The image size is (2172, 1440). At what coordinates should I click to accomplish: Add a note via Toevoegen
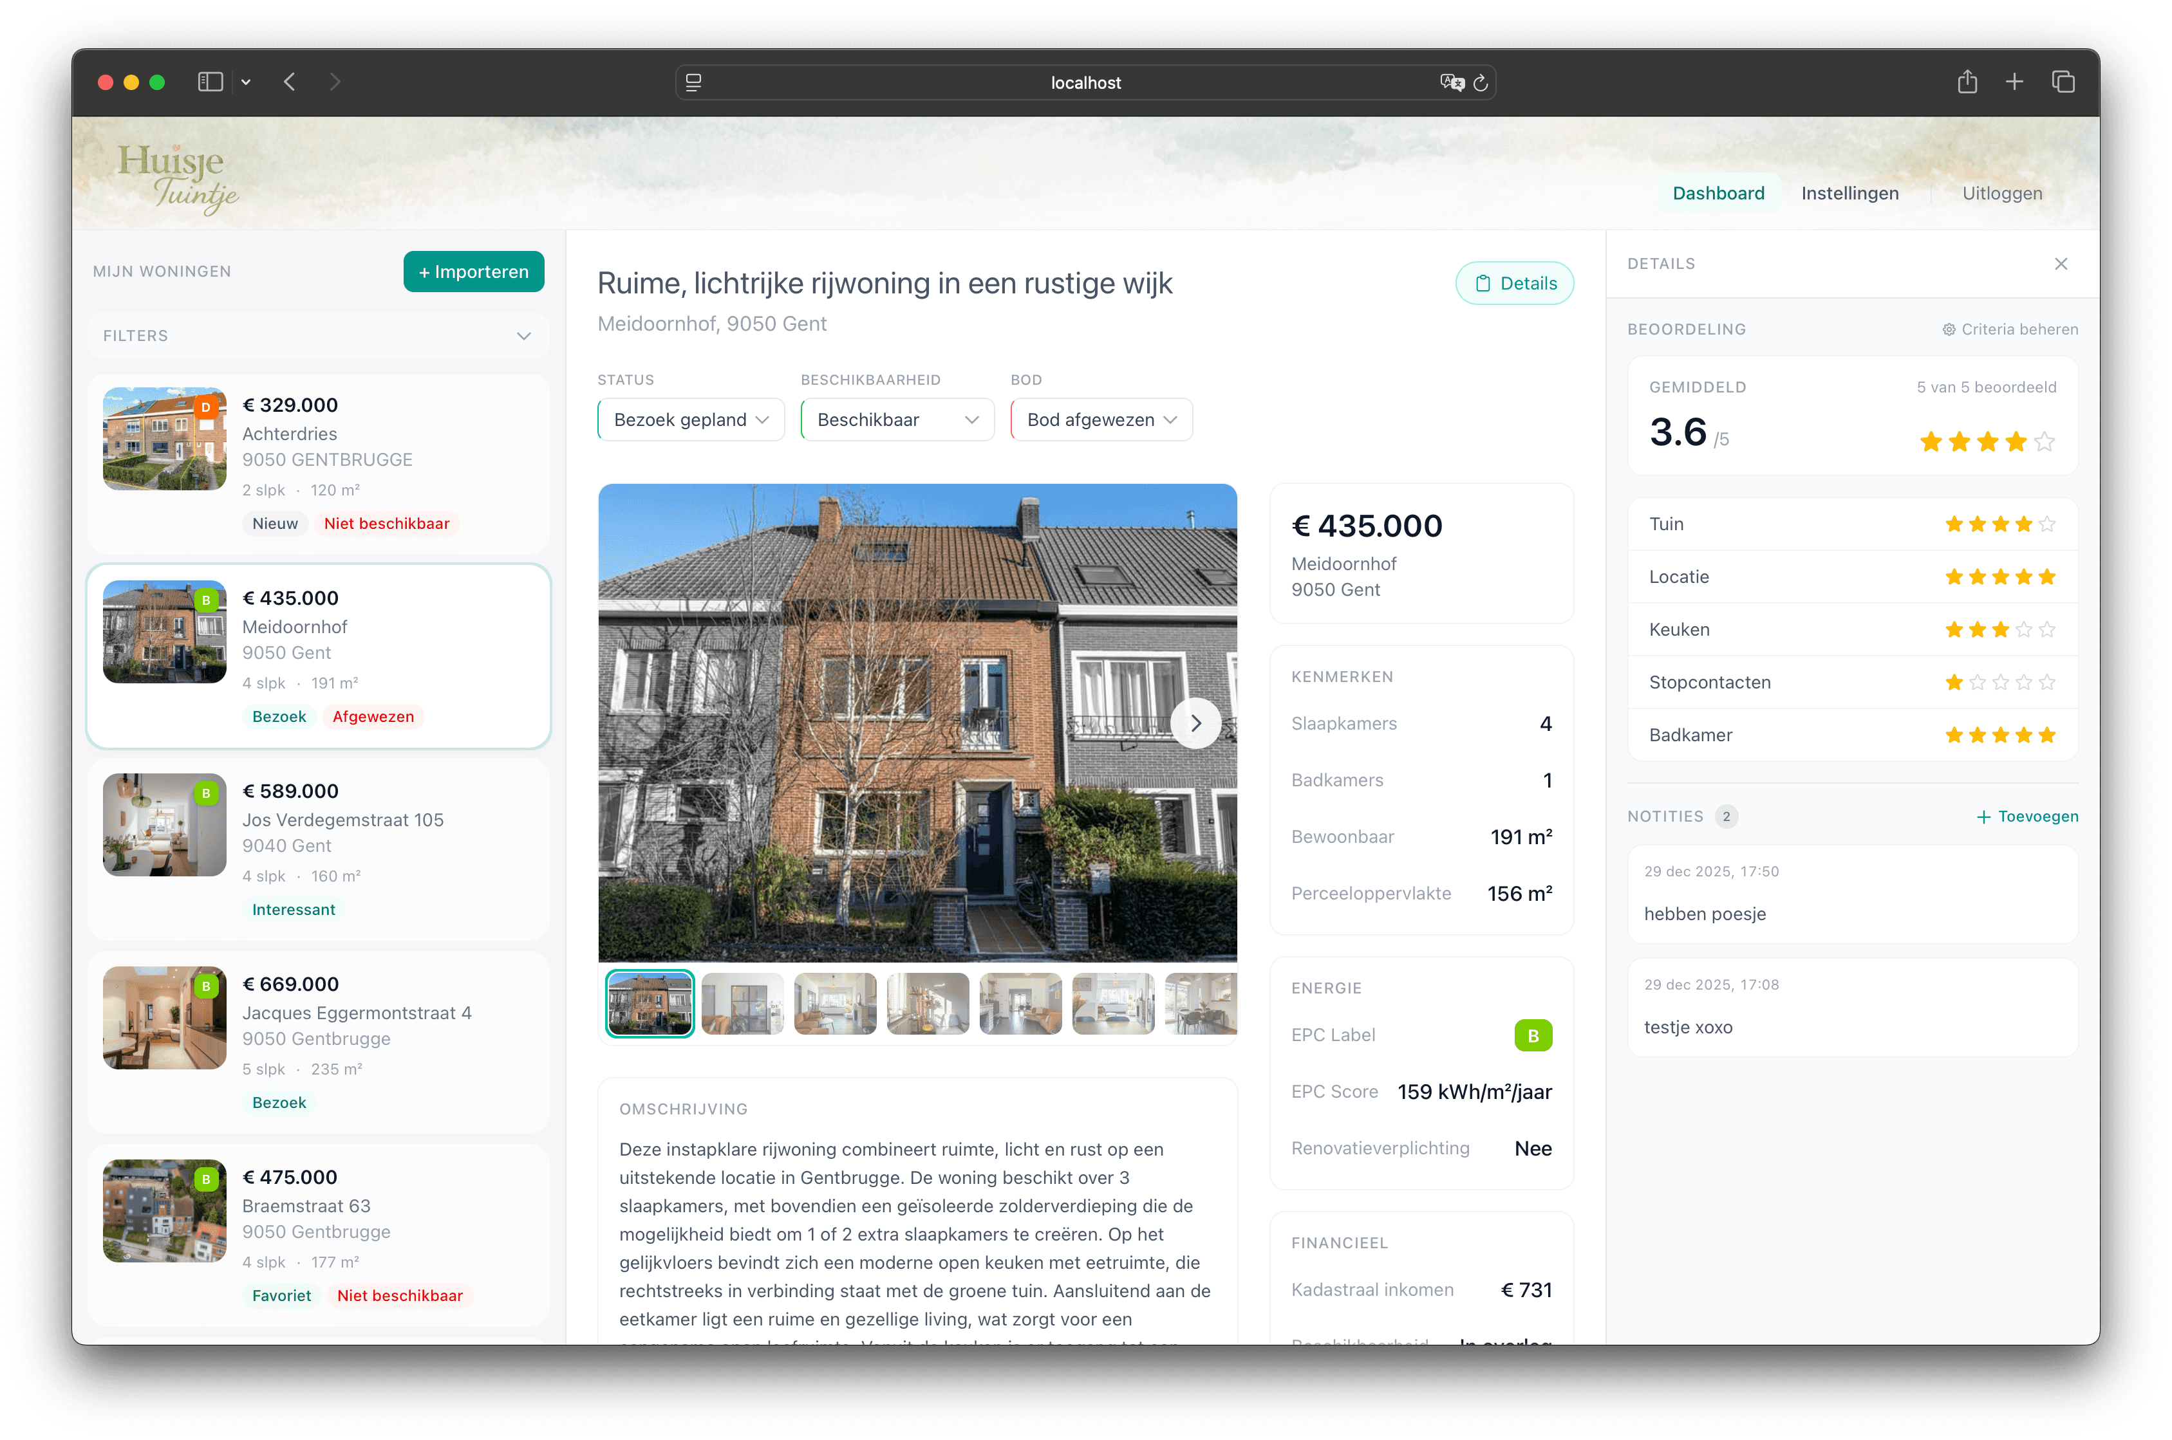click(2027, 817)
